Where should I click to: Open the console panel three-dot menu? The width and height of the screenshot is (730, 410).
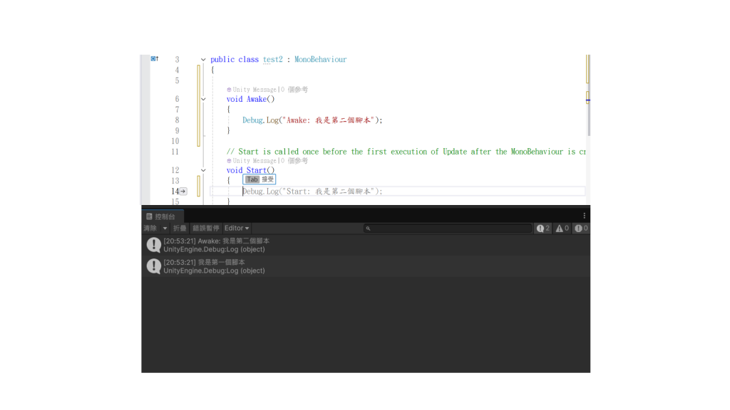[x=585, y=216]
